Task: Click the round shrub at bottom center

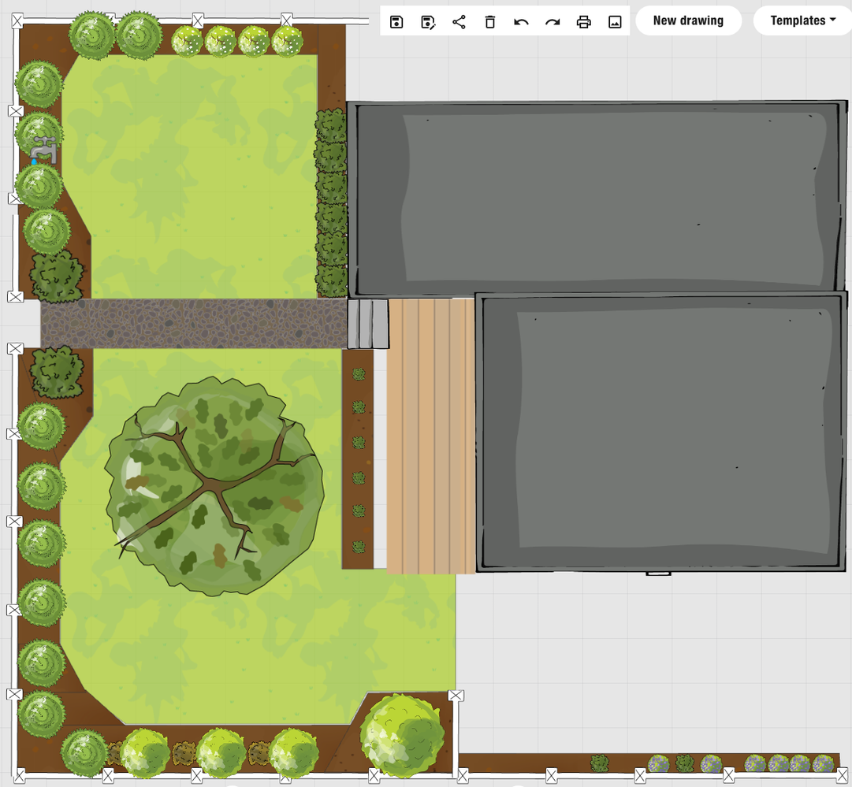Action: click(x=404, y=733)
